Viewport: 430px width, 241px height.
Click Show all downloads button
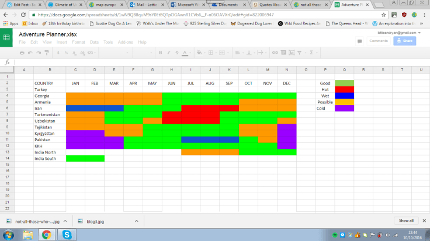406,221
